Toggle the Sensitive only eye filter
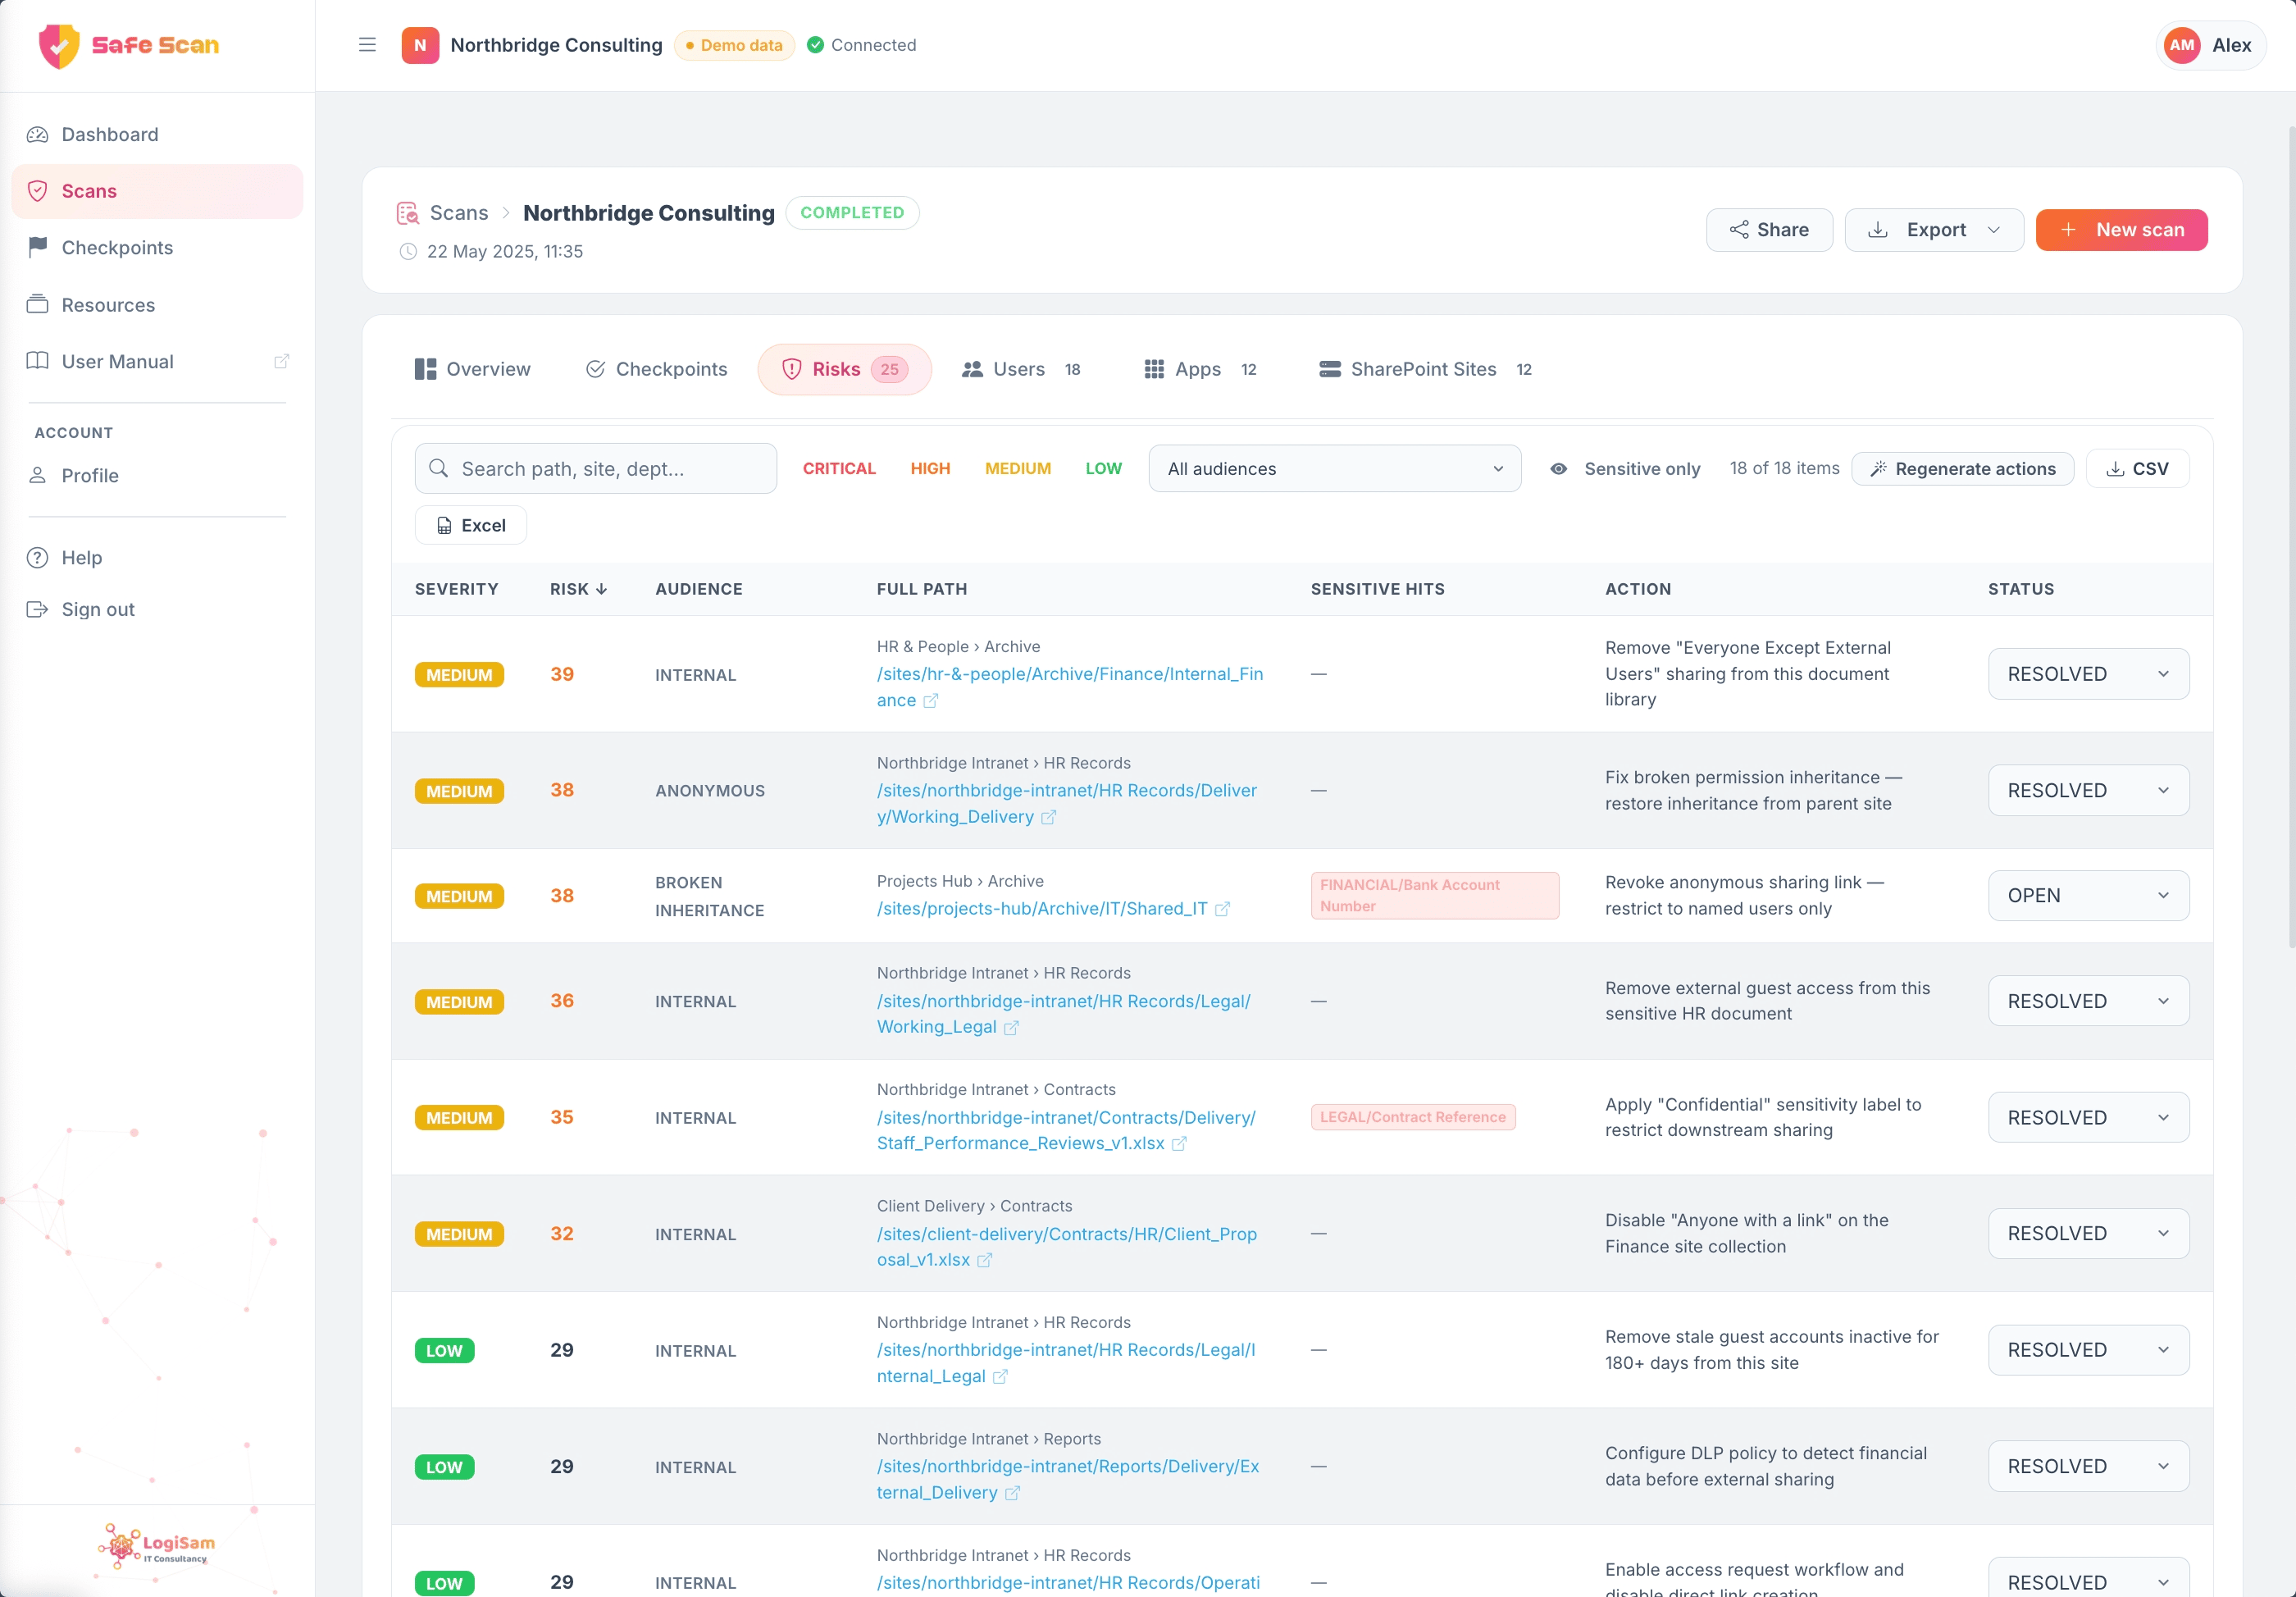 point(1625,469)
